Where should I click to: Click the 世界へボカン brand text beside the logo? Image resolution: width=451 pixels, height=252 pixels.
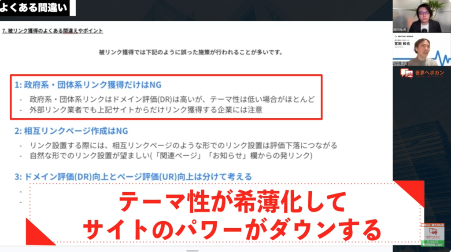[429, 73]
